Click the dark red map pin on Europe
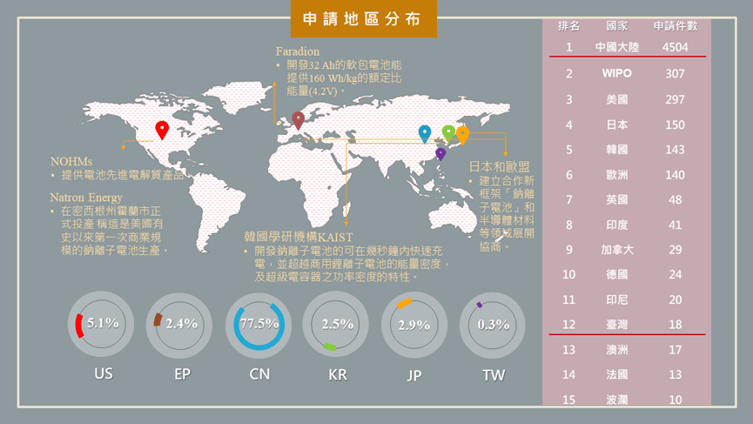This screenshot has height=424, width=753. (x=299, y=120)
